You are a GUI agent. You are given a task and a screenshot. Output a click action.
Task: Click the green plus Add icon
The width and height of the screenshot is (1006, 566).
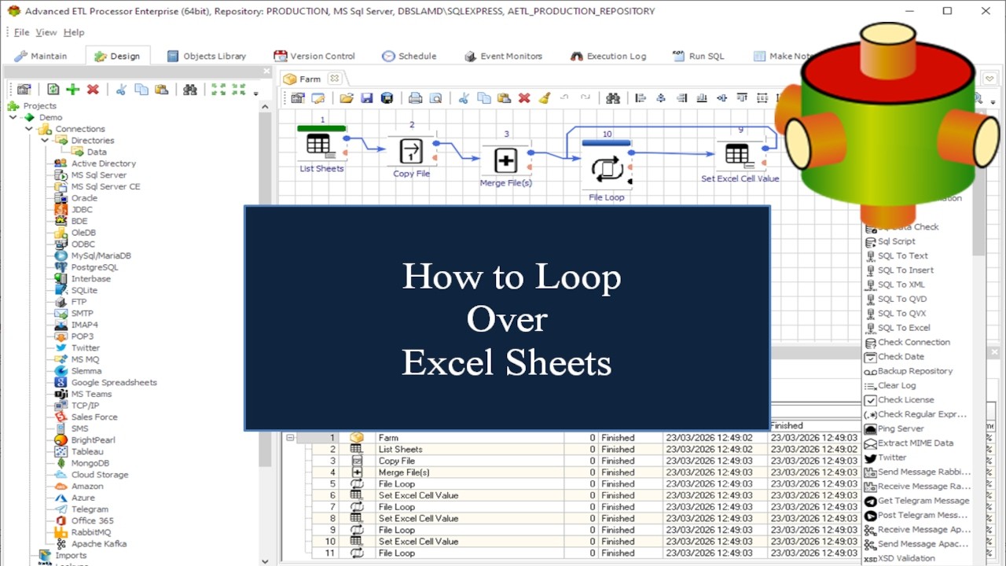(72, 90)
